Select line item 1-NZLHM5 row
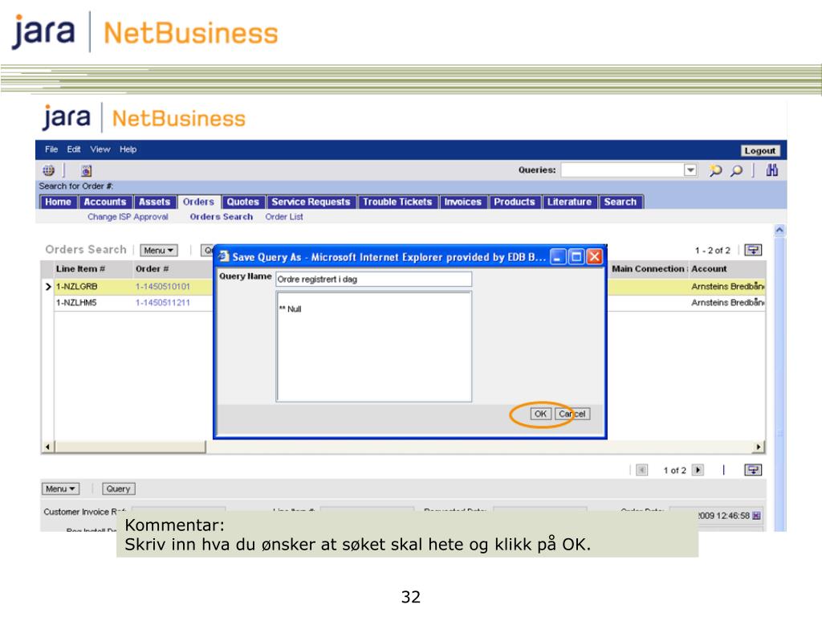822x617 pixels. 76,303
